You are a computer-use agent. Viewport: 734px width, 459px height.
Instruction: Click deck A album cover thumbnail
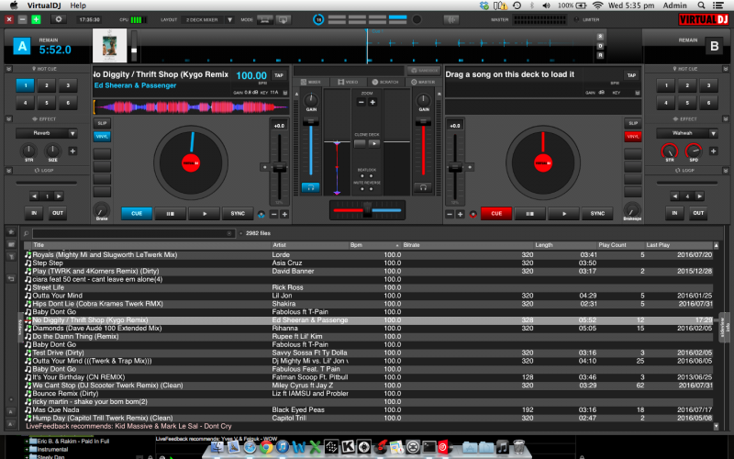[109, 45]
